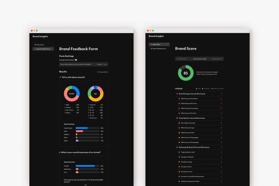Open Brand Feedback Form in right window sidebar
This screenshot has height=186, width=279.
(x=159, y=49)
